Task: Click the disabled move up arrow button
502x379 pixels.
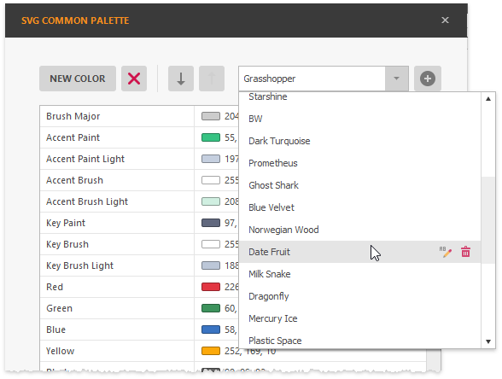Action: coord(212,79)
